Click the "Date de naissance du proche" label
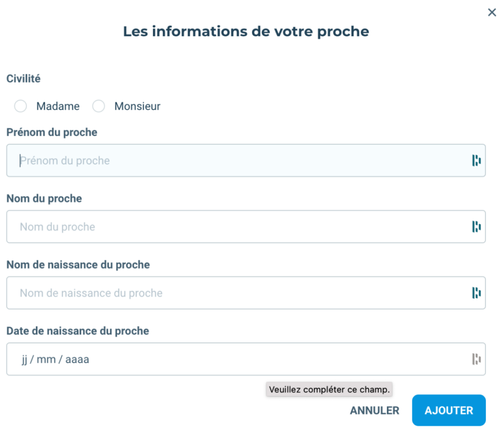504x443 pixels. 78,331
